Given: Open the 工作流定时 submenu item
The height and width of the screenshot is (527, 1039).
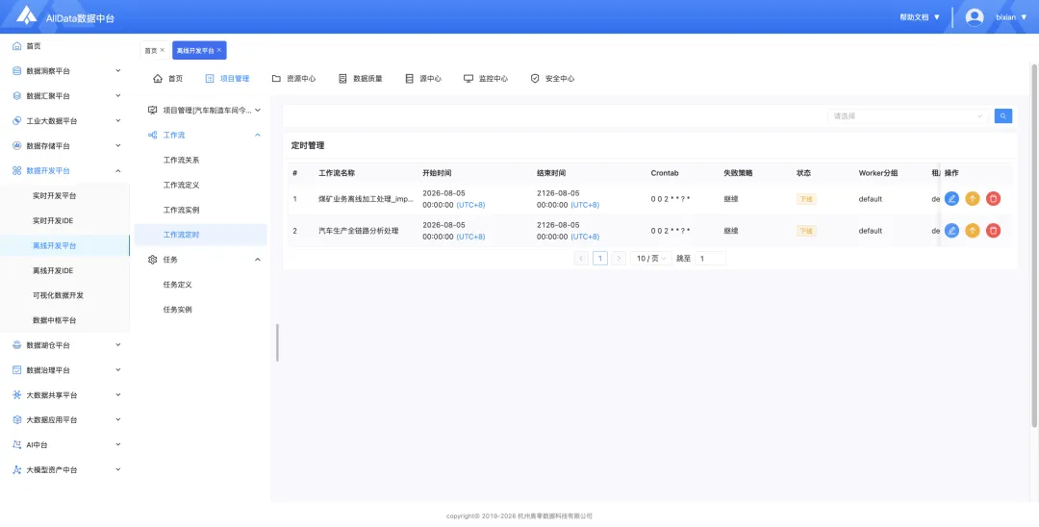Looking at the screenshot, I should (201, 235).
